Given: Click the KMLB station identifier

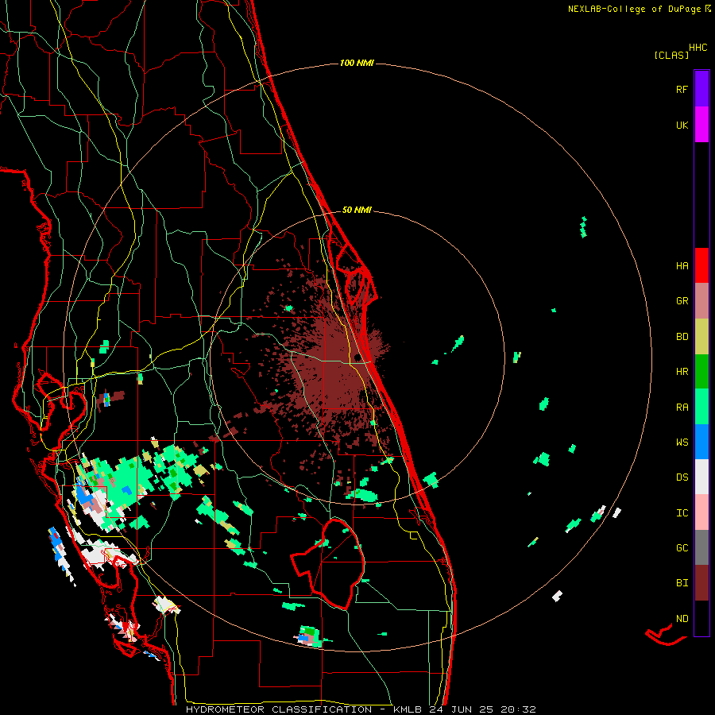Looking at the screenshot, I should pyautogui.click(x=406, y=709).
